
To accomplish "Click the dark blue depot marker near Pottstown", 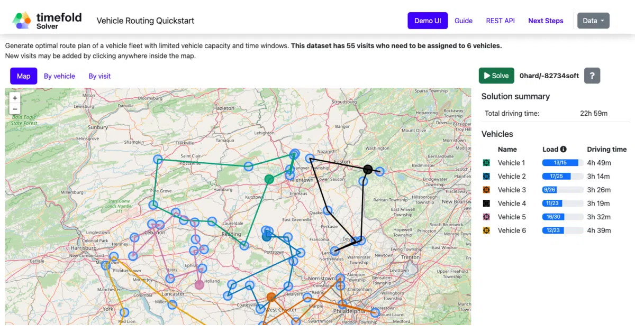I will pyautogui.click(x=267, y=237).
